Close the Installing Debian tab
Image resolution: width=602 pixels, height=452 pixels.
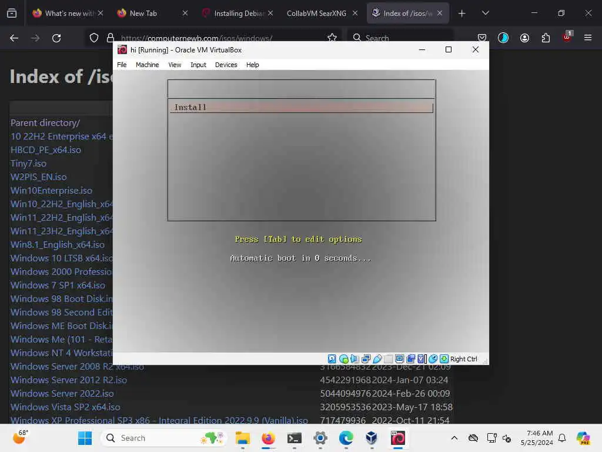coord(270,13)
